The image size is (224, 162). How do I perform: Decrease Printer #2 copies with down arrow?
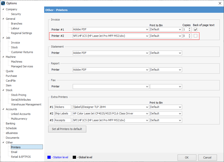190,37
